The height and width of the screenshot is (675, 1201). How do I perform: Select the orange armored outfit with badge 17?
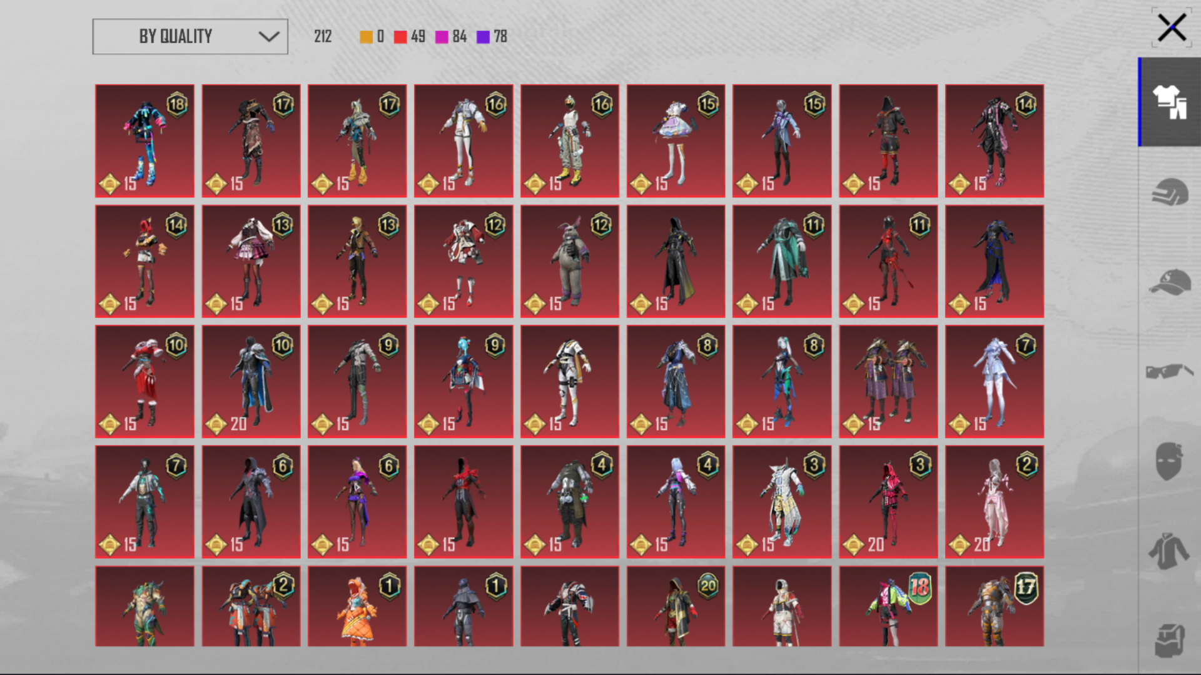(x=995, y=606)
